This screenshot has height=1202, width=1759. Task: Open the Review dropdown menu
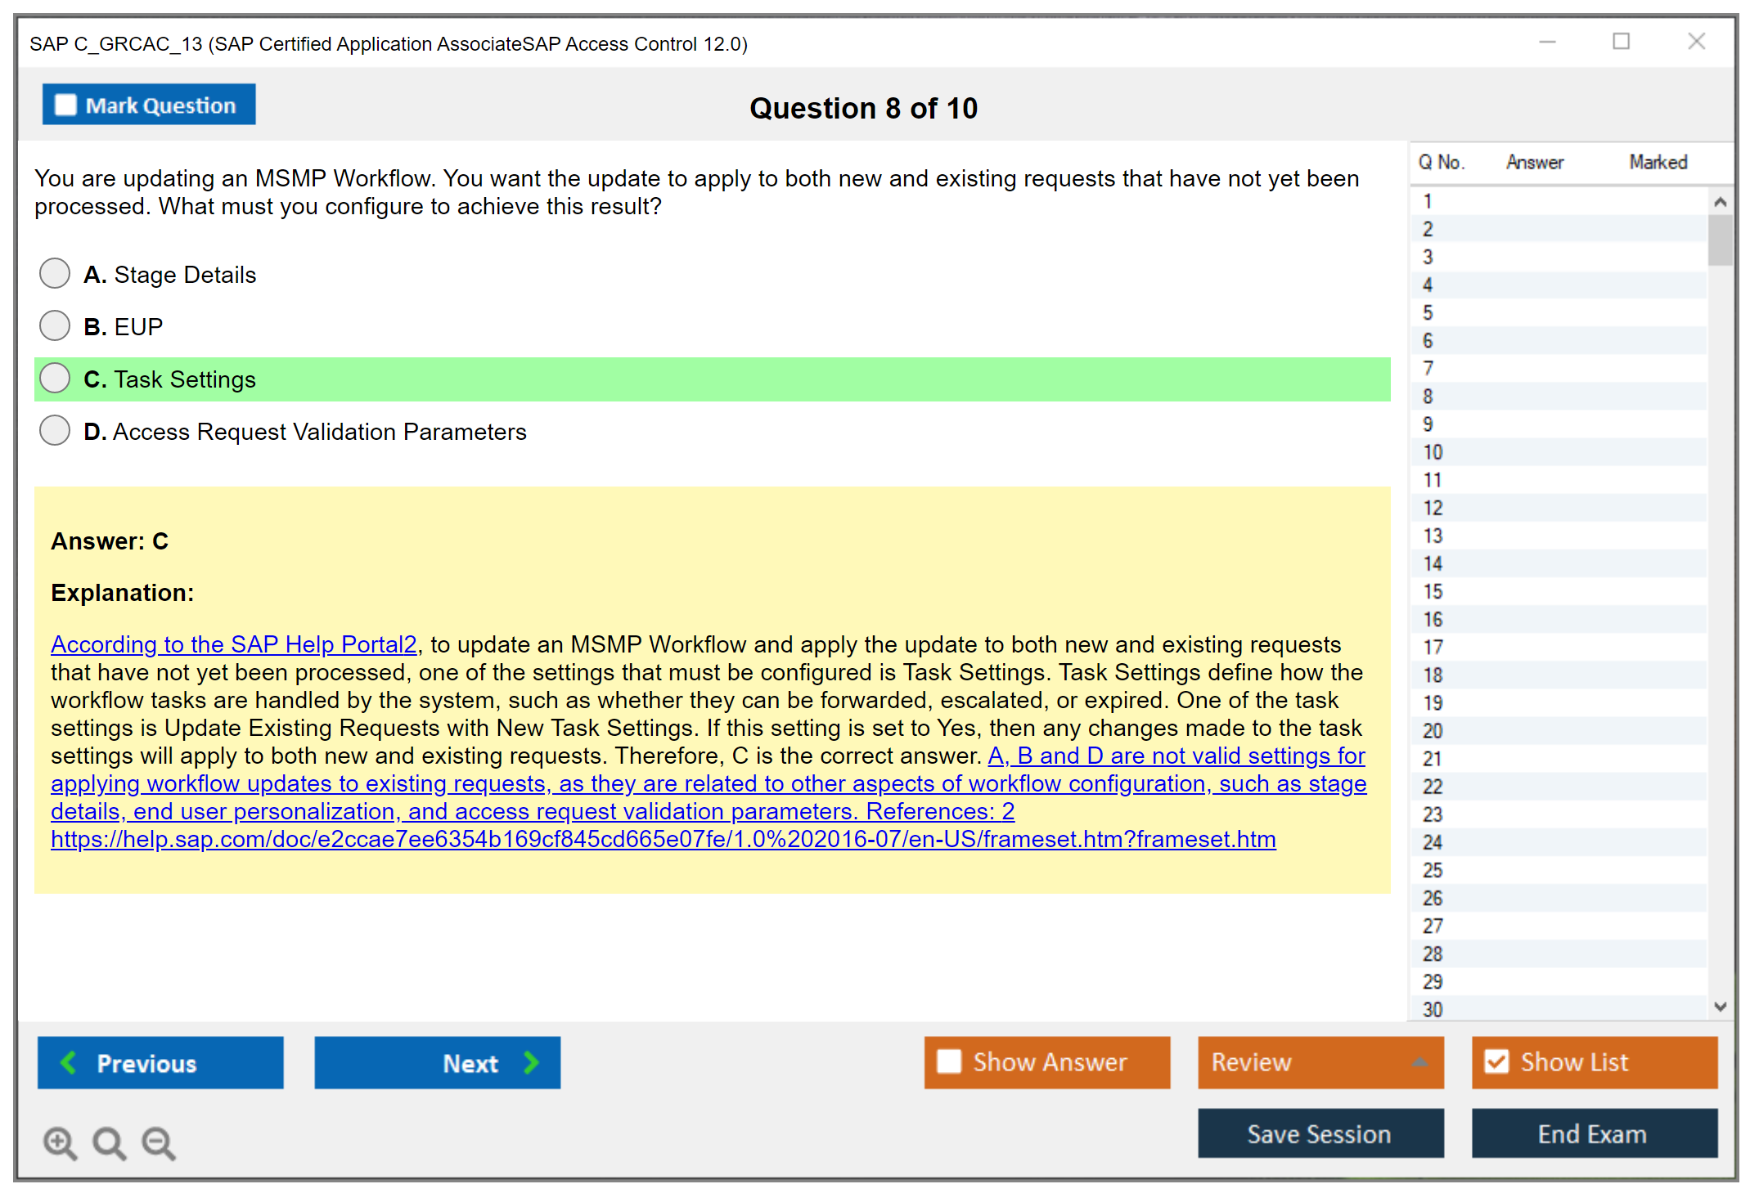[1419, 1062]
